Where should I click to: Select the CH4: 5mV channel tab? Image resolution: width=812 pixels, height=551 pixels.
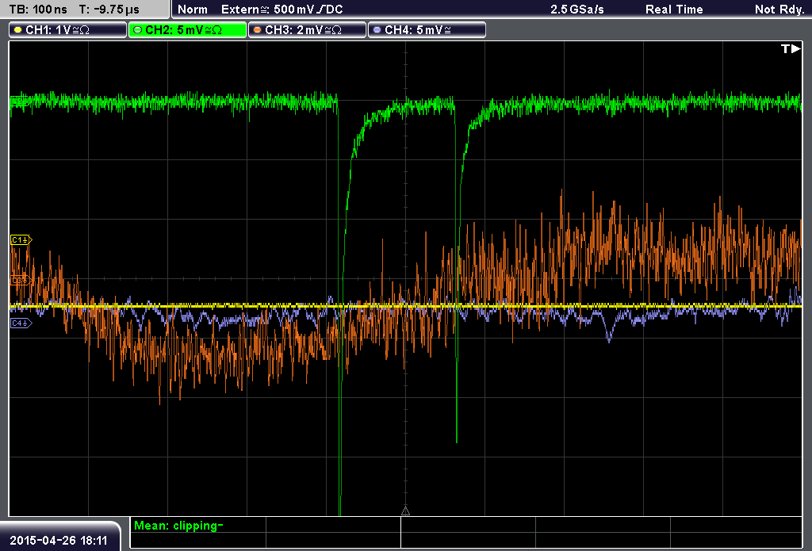click(x=427, y=30)
